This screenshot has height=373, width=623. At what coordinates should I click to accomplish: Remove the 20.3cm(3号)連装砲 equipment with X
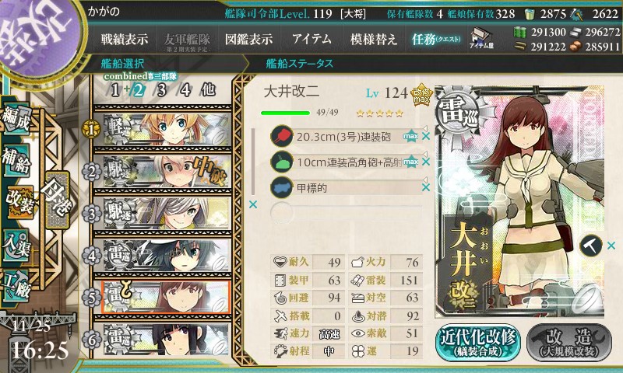[x=426, y=136]
